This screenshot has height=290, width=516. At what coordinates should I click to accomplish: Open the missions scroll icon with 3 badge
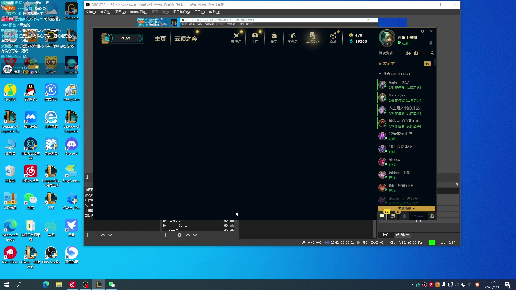(x=393, y=216)
